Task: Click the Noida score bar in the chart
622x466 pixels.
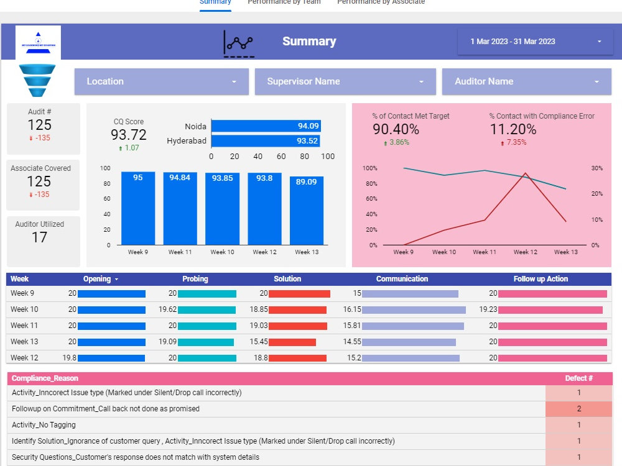Action: [267, 126]
